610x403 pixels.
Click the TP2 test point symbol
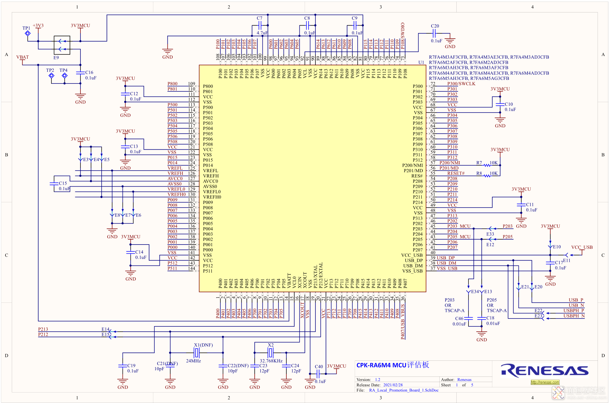pyautogui.click(x=51, y=75)
